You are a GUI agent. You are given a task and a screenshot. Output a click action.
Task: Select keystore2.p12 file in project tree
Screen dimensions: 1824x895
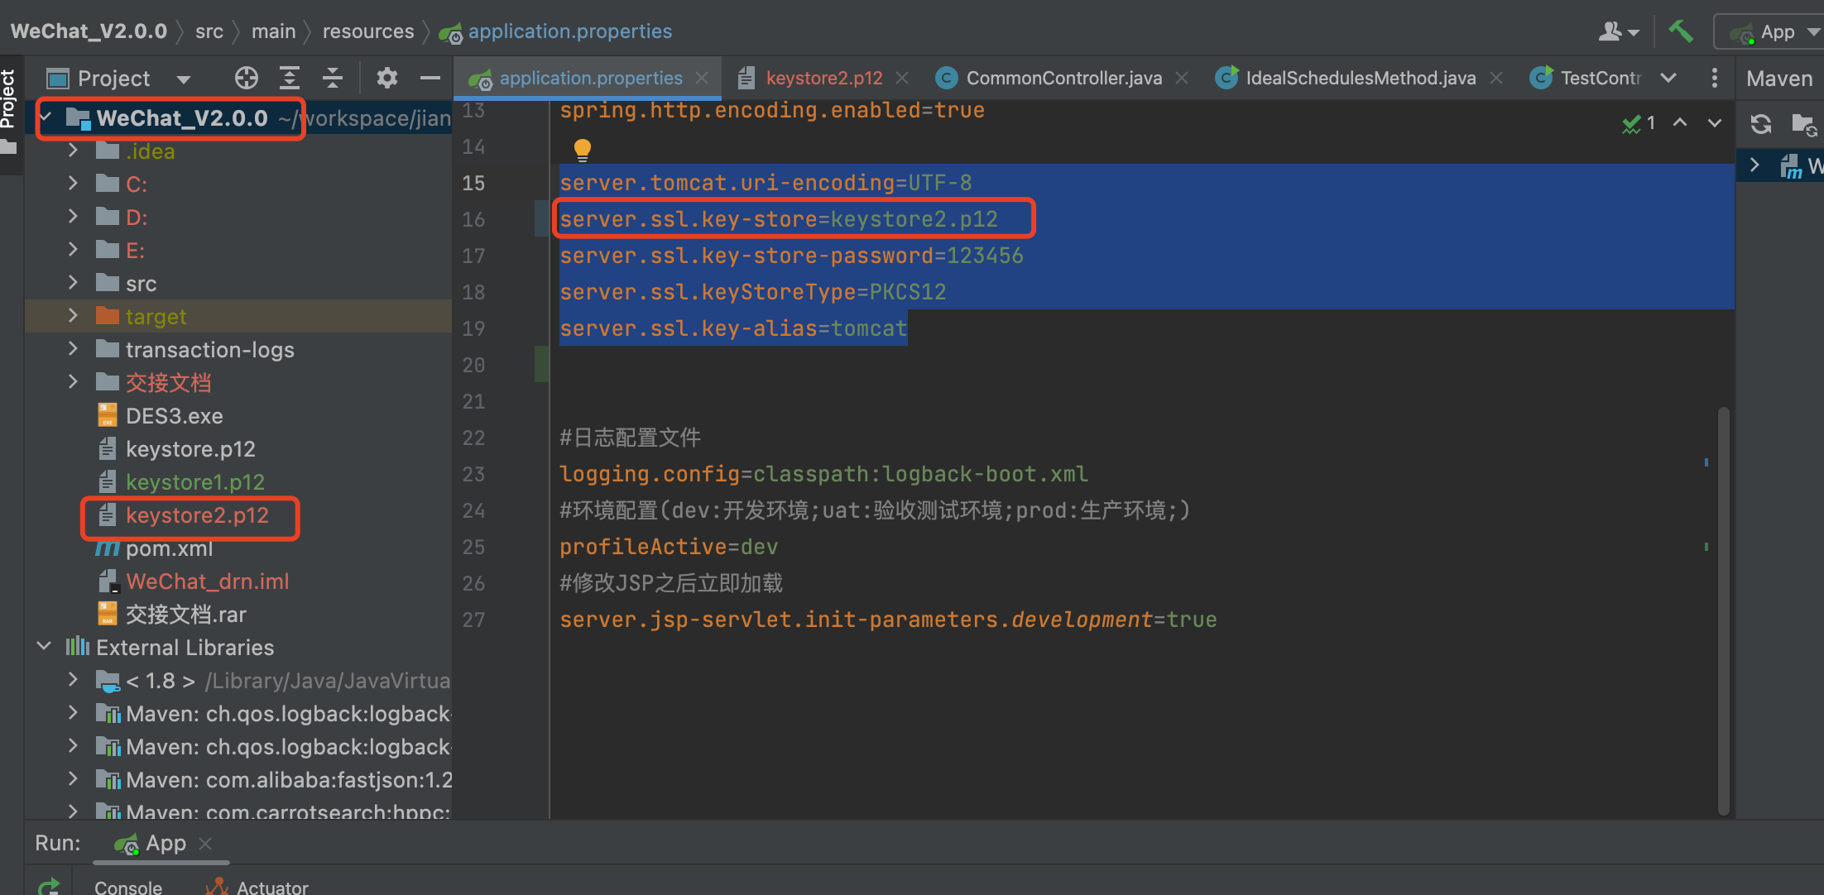[x=197, y=515]
